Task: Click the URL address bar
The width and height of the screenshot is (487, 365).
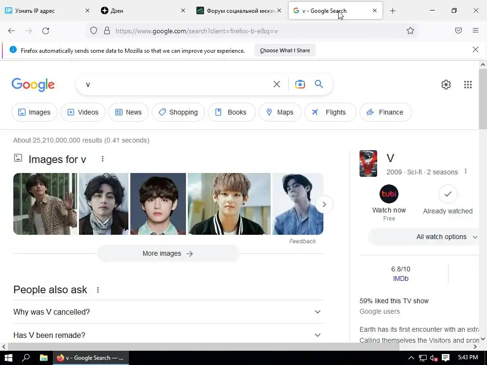Action: (252, 31)
